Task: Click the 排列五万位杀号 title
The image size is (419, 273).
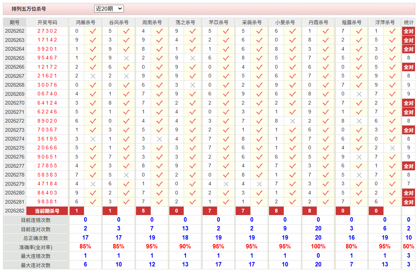Action: tap(29, 9)
